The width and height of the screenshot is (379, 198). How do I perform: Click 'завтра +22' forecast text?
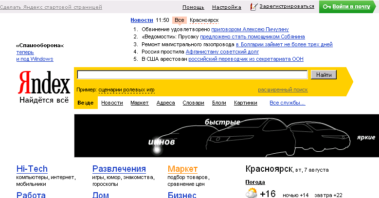tap(328, 195)
